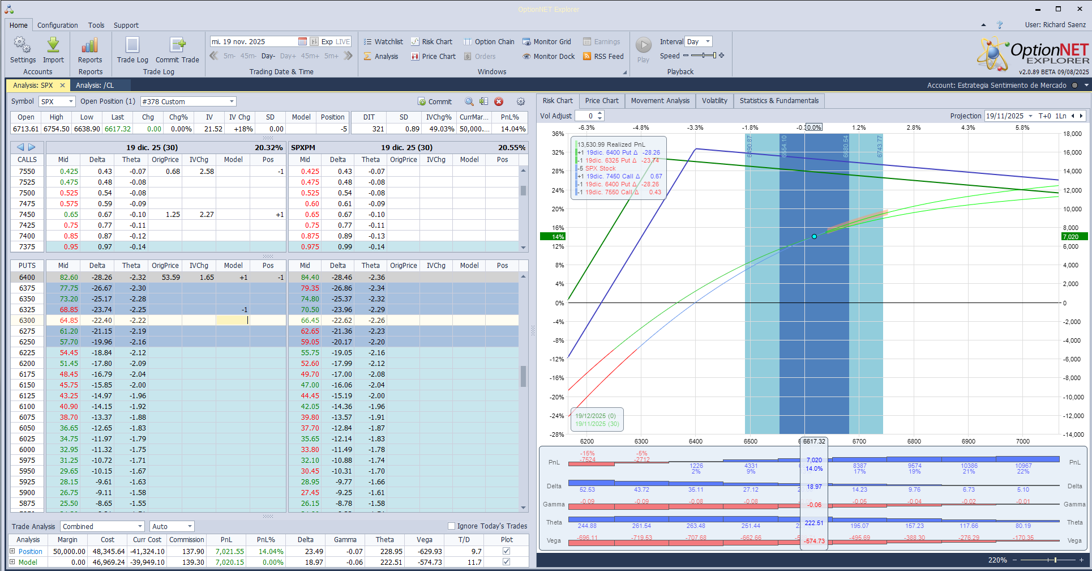Screen dimensions: 1092x571
Task: Expand the Model analysis row
Action: coord(12,562)
